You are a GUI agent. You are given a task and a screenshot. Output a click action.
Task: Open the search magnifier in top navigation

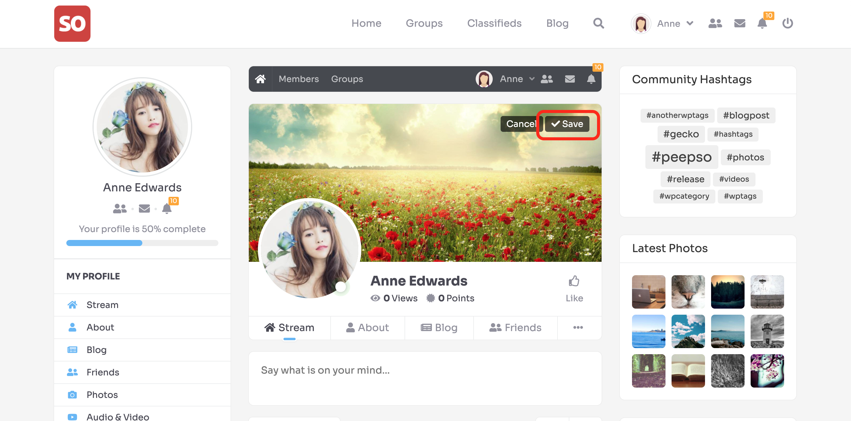pos(598,23)
